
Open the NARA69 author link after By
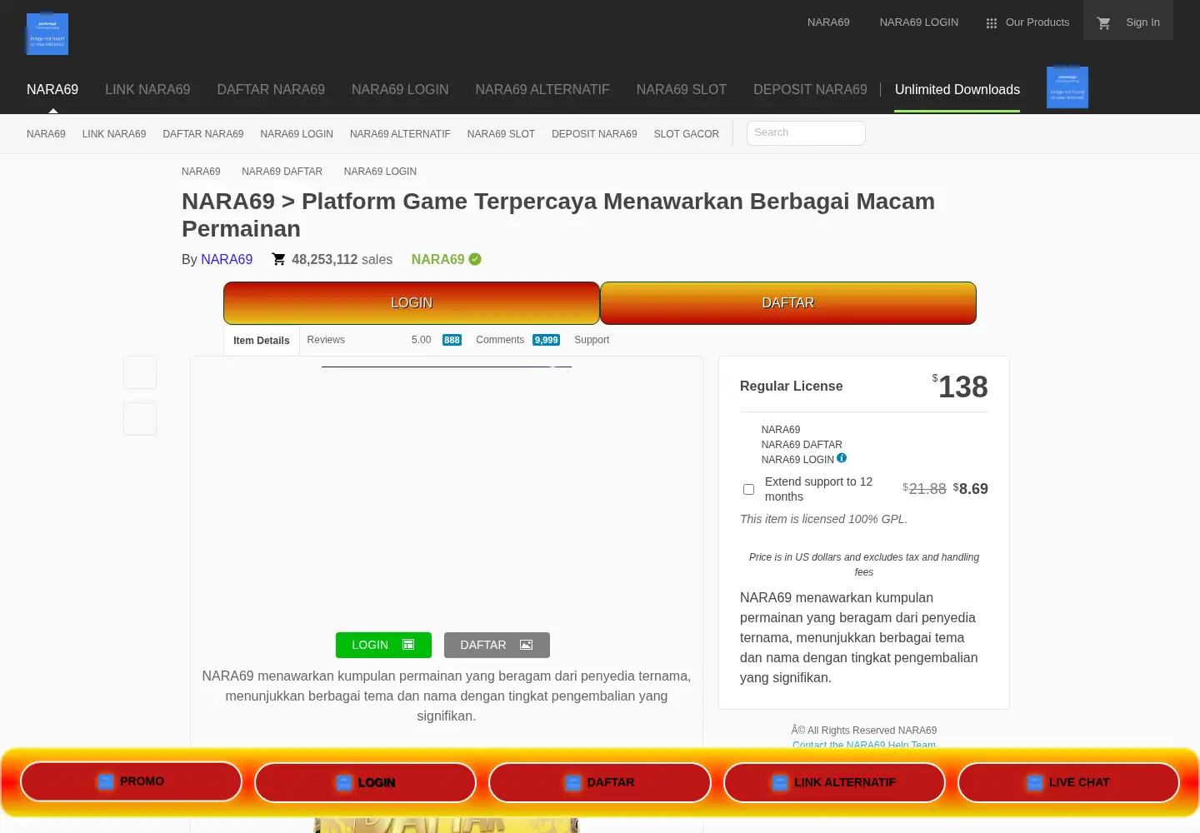coord(227,259)
